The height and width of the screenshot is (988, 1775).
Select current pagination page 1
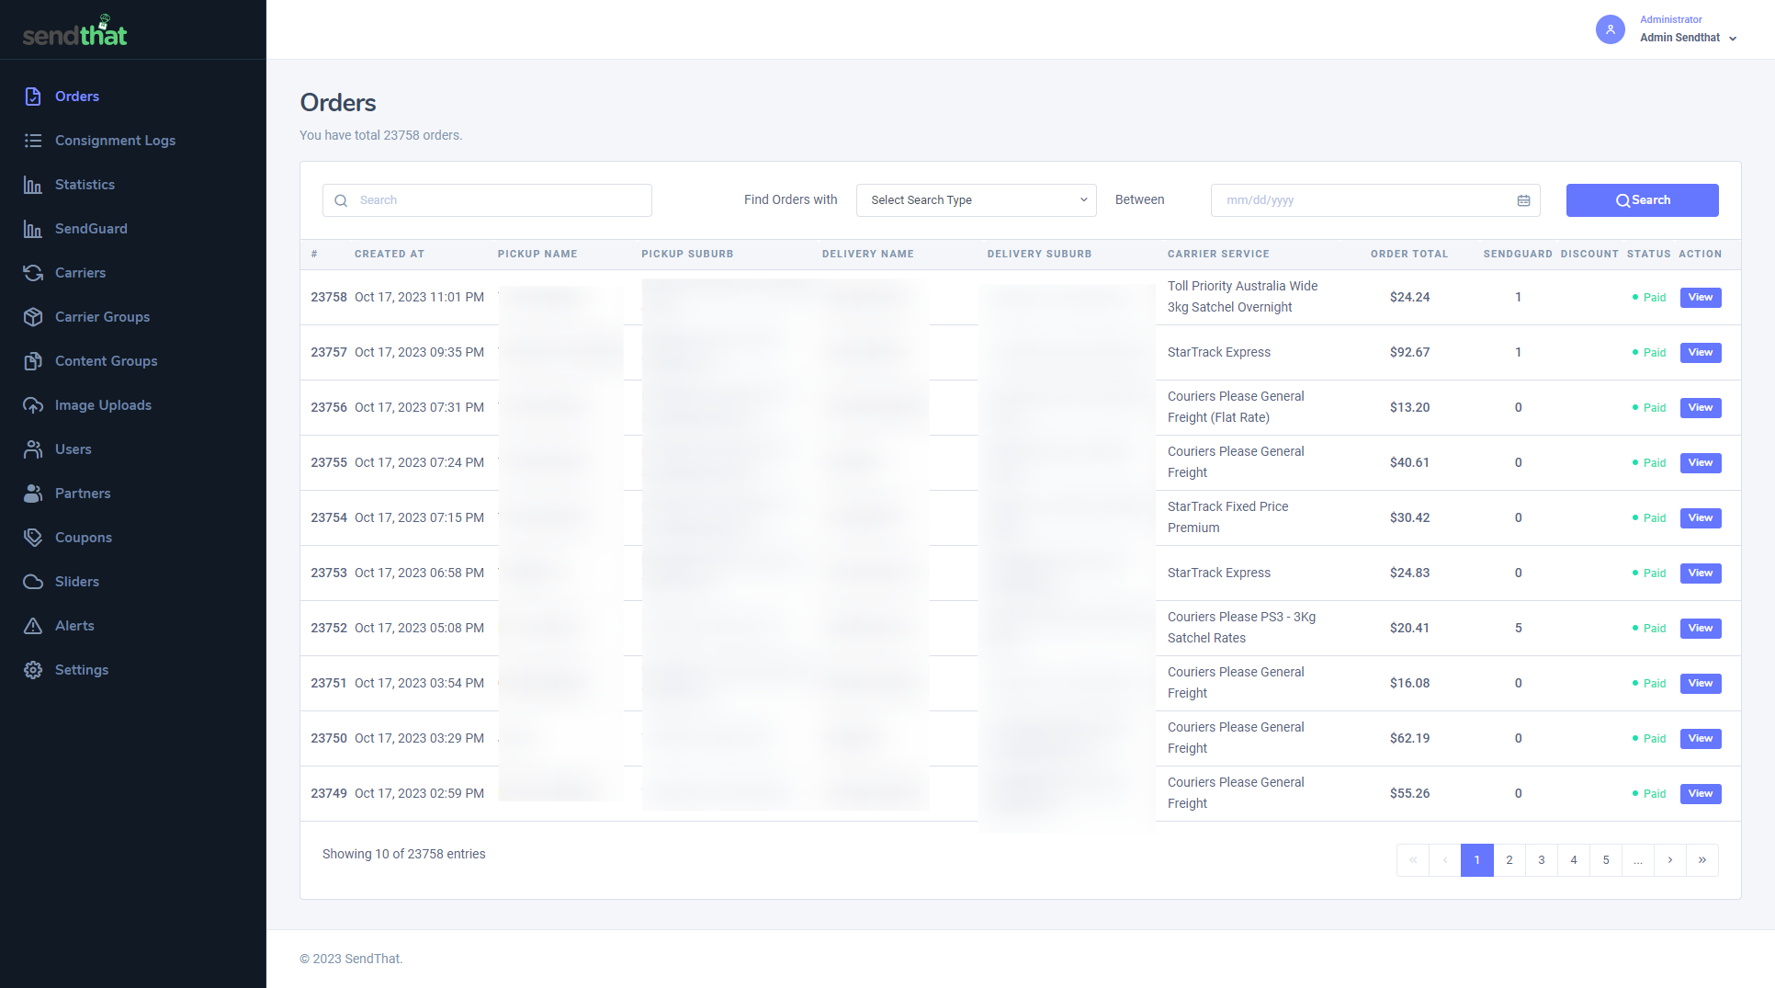point(1476,860)
